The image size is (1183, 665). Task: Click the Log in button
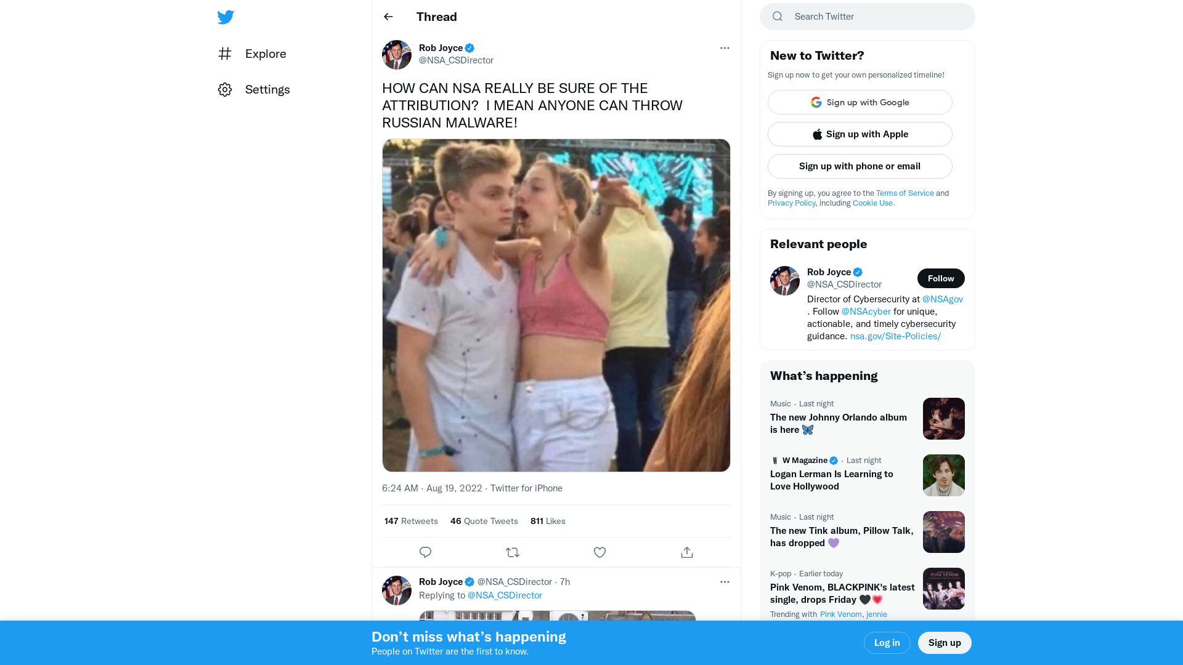pos(887,643)
